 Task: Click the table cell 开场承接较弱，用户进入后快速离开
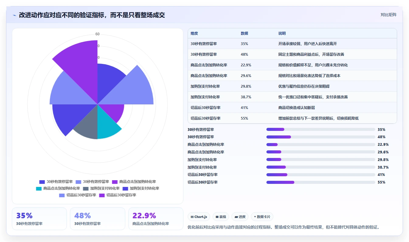click(307, 44)
